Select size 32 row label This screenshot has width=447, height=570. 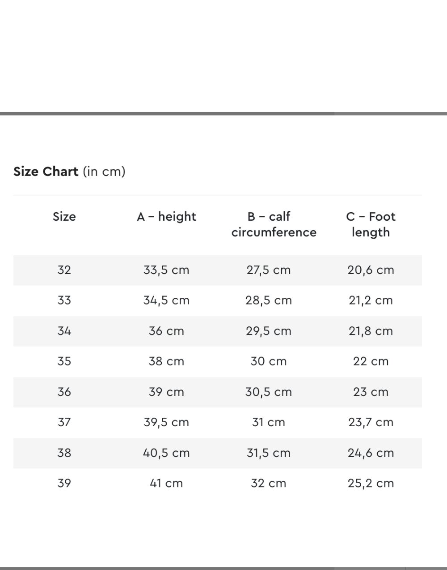(64, 270)
